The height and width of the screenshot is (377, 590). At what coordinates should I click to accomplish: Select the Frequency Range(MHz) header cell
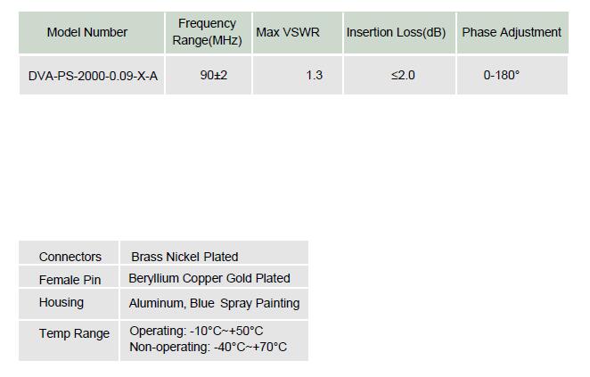pyautogui.click(x=208, y=32)
